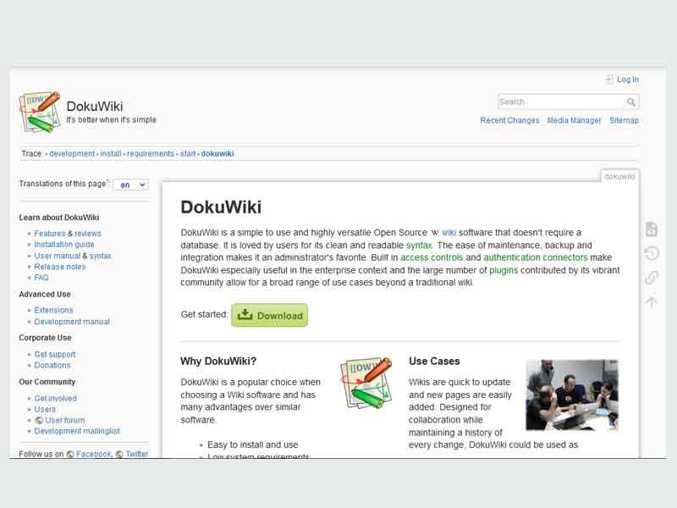Open Features sidebar link

[x=50, y=234]
